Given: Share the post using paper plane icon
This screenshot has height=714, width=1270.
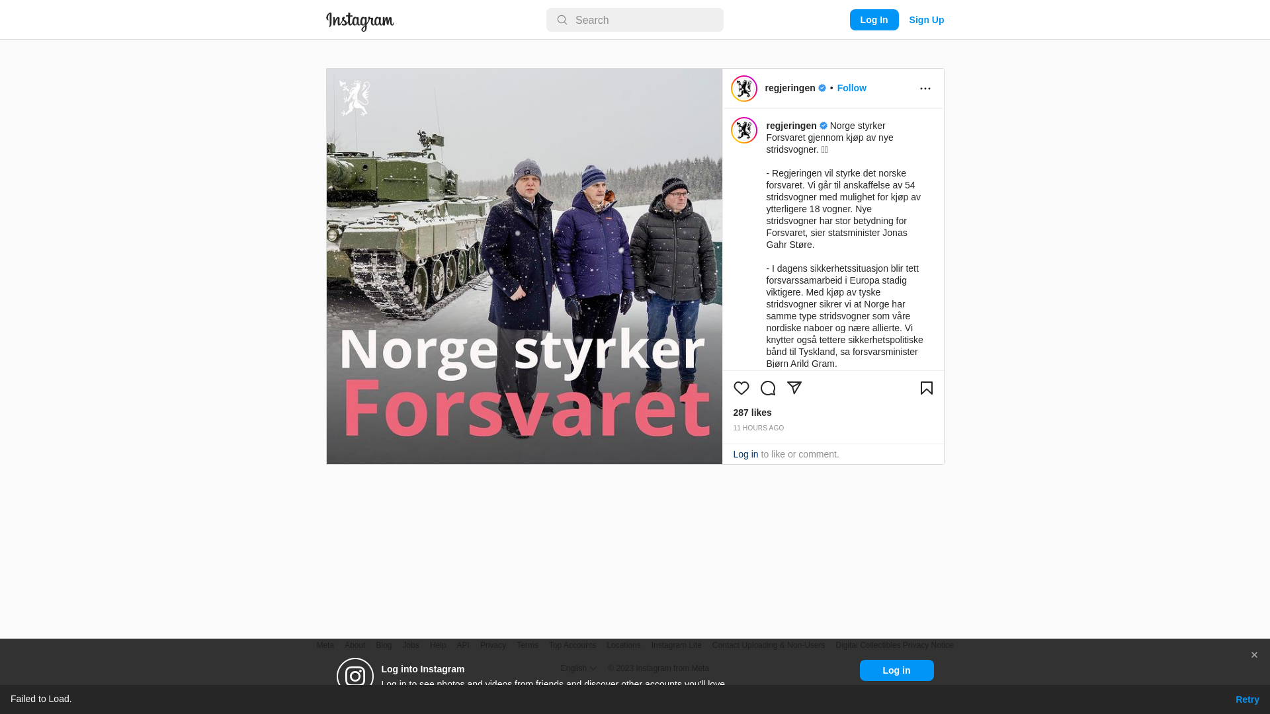Looking at the screenshot, I should (x=794, y=388).
